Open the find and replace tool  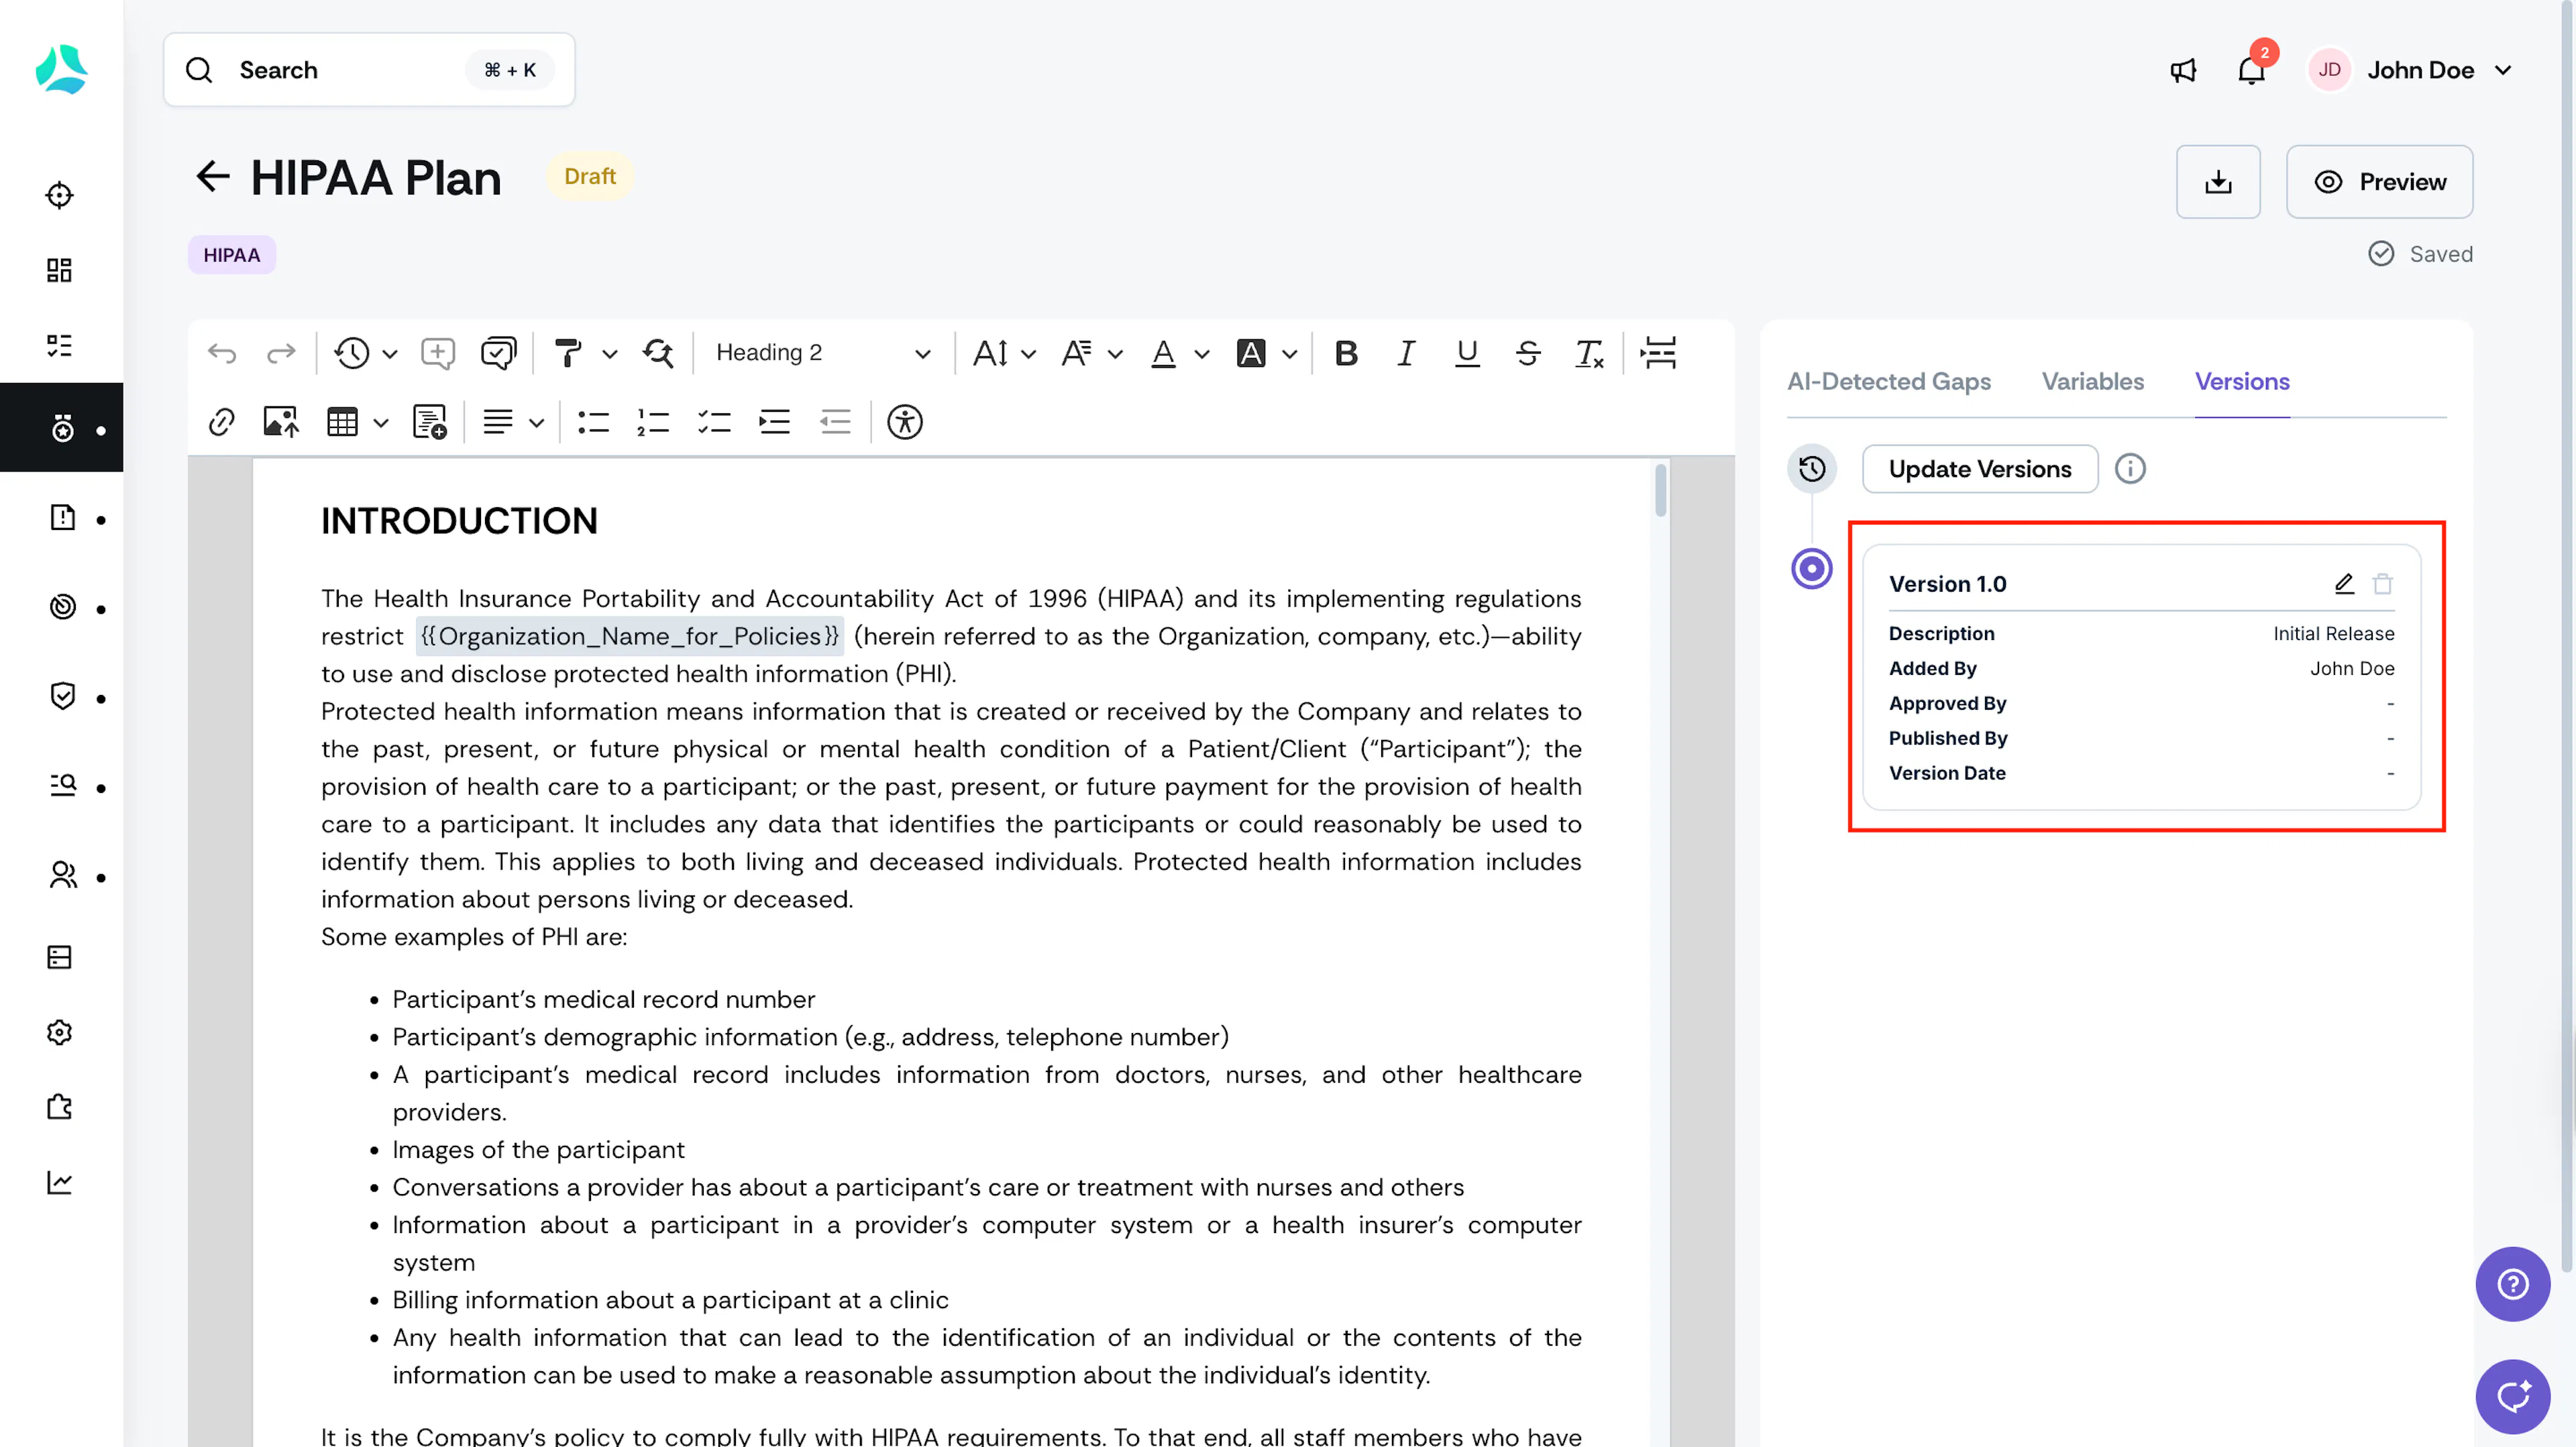tap(658, 353)
